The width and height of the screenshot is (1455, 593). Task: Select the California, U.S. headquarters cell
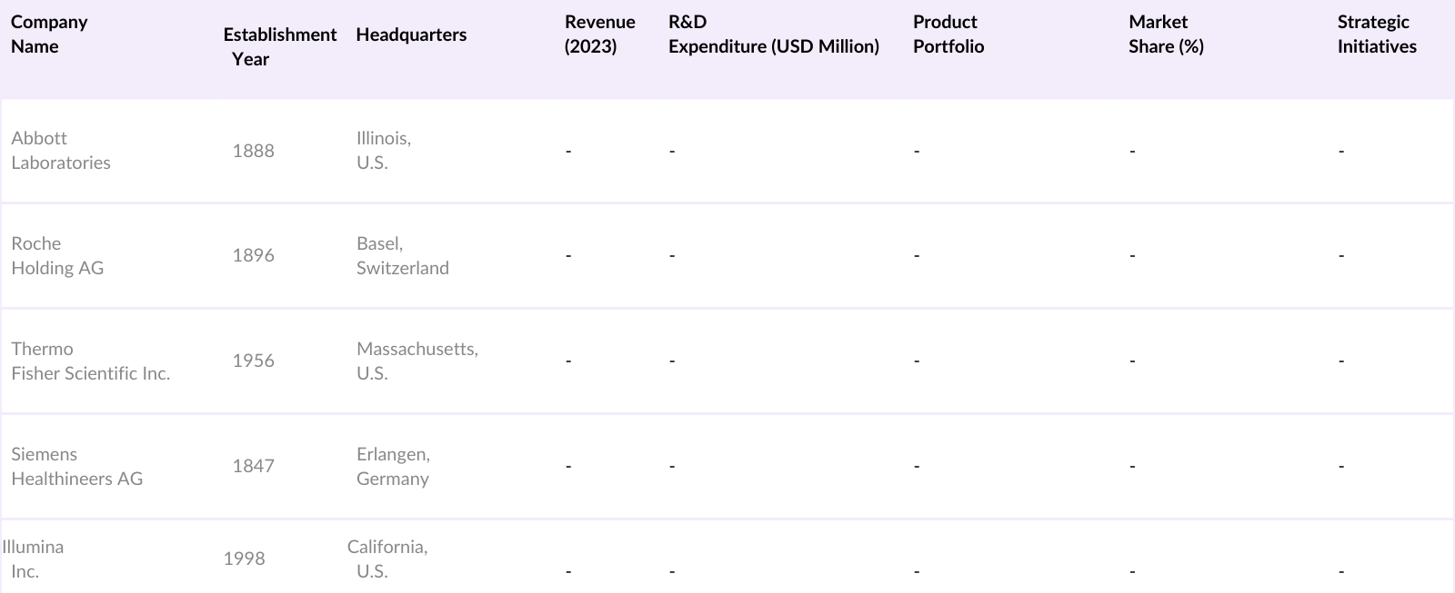click(386, 558)
